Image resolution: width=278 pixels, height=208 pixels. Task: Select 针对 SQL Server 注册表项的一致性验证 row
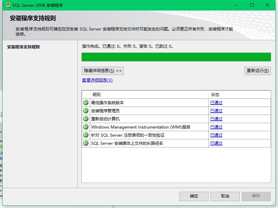[176, 135]
